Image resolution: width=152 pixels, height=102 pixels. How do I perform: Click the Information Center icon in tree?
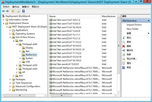[7, 20]
